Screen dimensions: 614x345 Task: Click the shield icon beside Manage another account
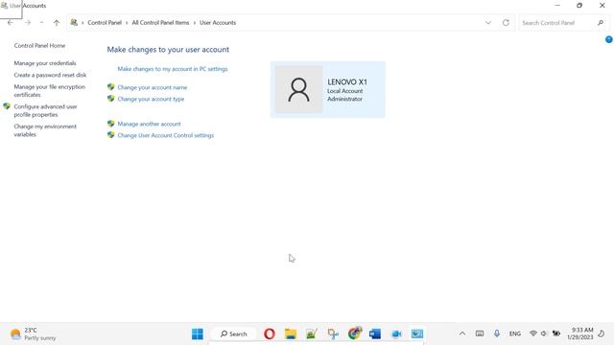pyautogui.click(x=111, y=124)
